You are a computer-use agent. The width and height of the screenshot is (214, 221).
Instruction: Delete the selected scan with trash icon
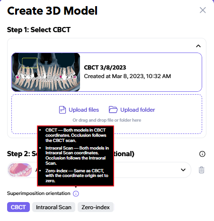click(201, 170)
